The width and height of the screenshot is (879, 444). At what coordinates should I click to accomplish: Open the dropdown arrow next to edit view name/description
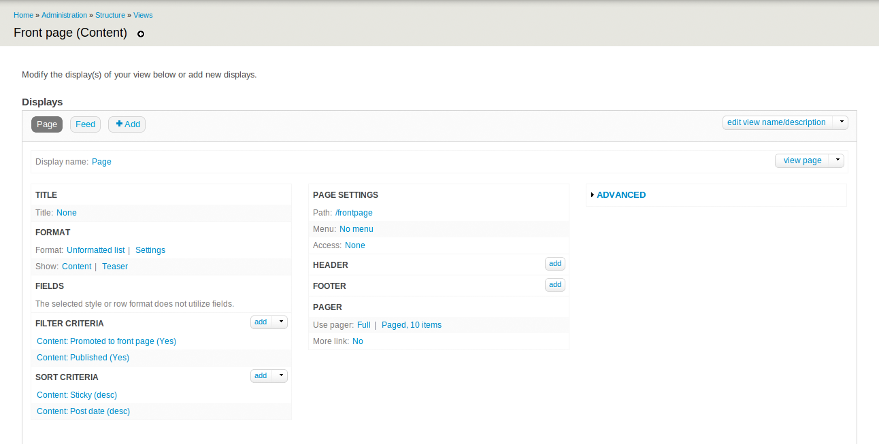pyautogui.click(x=840, y=122)
